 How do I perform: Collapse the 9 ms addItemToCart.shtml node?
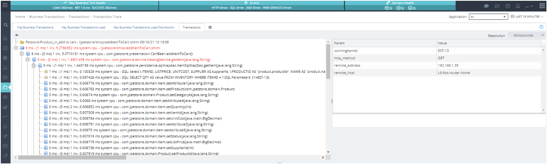(x=16, y=48)
